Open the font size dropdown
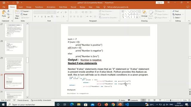The width and height of the screenshot is (191, 107). pyautogui.click(x=55, y=12)
